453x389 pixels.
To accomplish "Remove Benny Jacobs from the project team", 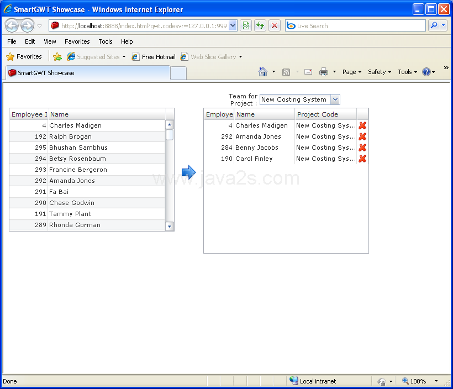I will [362, 148].
